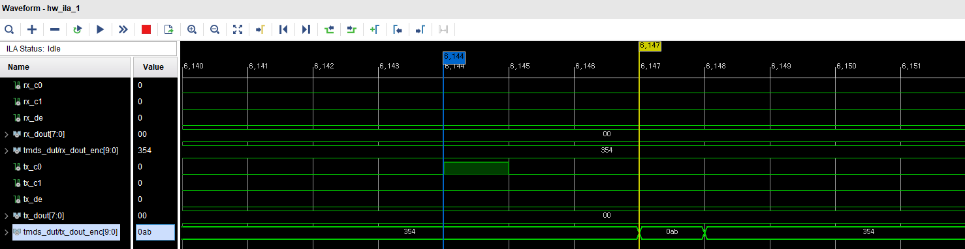The image size is (965, 249).
Task: Add a probe with the plus icon
Action: coord(32,29)
